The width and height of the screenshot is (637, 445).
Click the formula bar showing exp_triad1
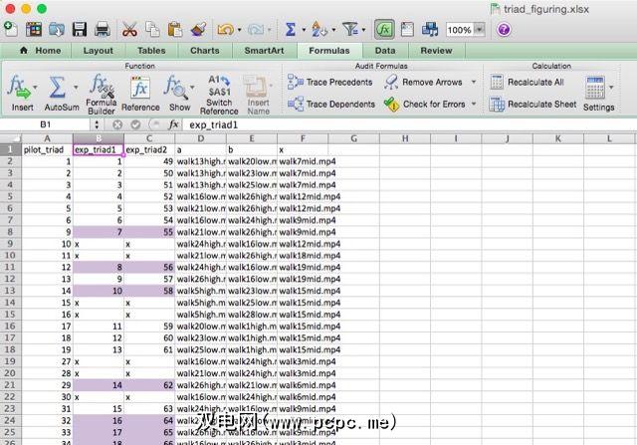pyautogui.click(x=409, y=124)
